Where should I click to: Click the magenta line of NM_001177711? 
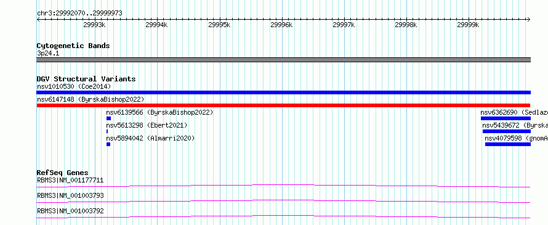283,186
